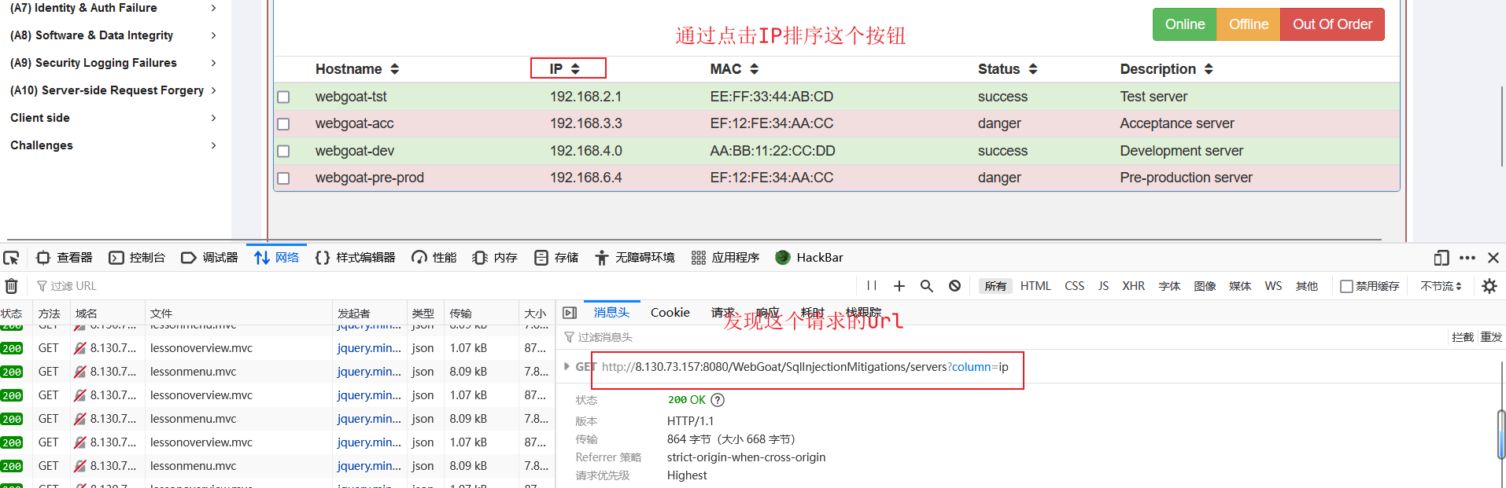Open network settings gear icon
Image resolution: width=1506 pixels, height=488 pixels.
(1489, 286)
